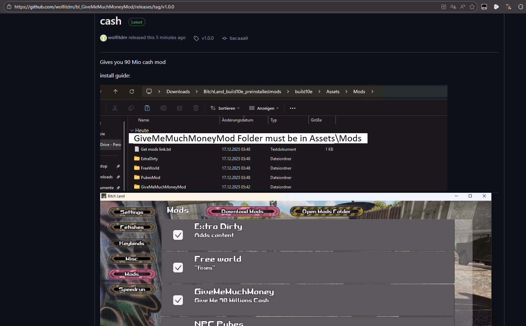The image size is (526, 326).
Task: Click the wolfitdm avatar image
Action: point(104,38)
